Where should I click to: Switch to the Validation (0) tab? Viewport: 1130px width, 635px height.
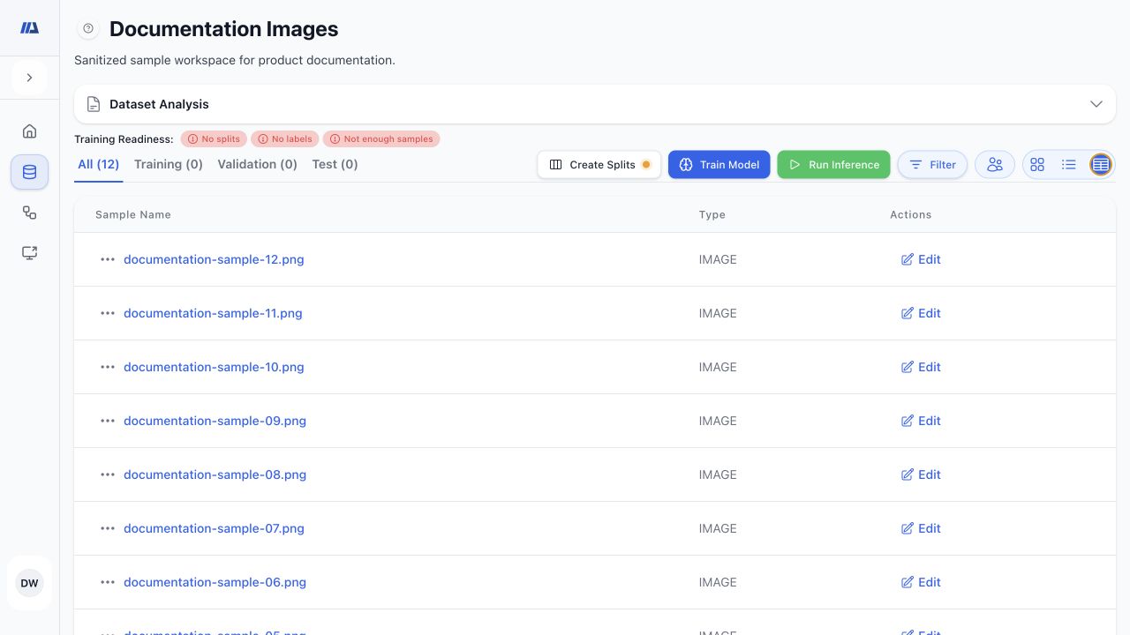coord(258,164)
